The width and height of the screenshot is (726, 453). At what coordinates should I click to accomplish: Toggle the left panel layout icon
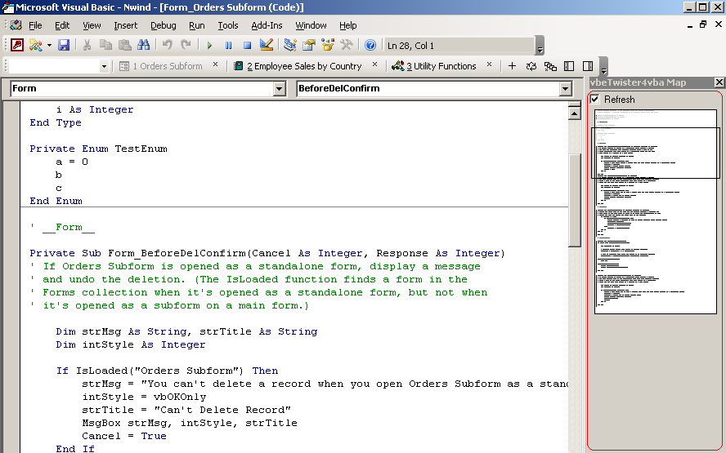click(569, 66)
